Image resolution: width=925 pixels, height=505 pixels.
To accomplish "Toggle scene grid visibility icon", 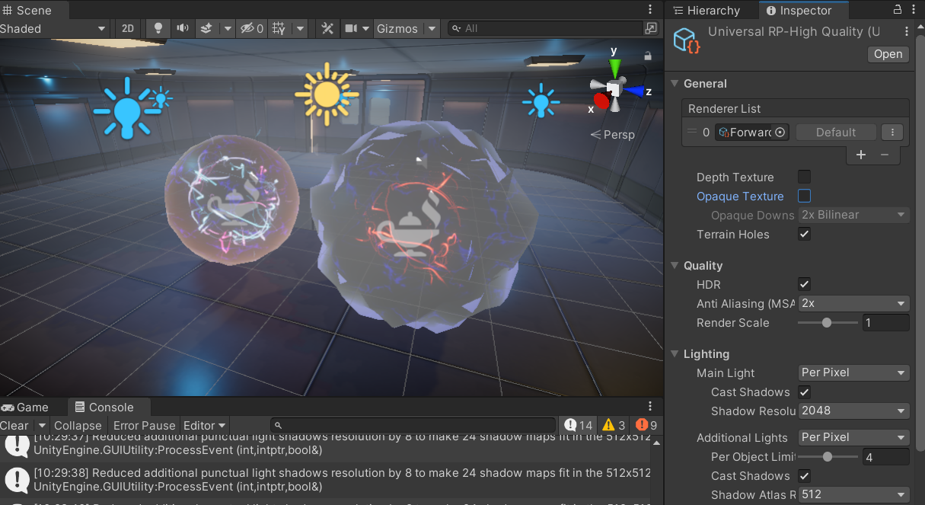I will [x=279, y=28].
